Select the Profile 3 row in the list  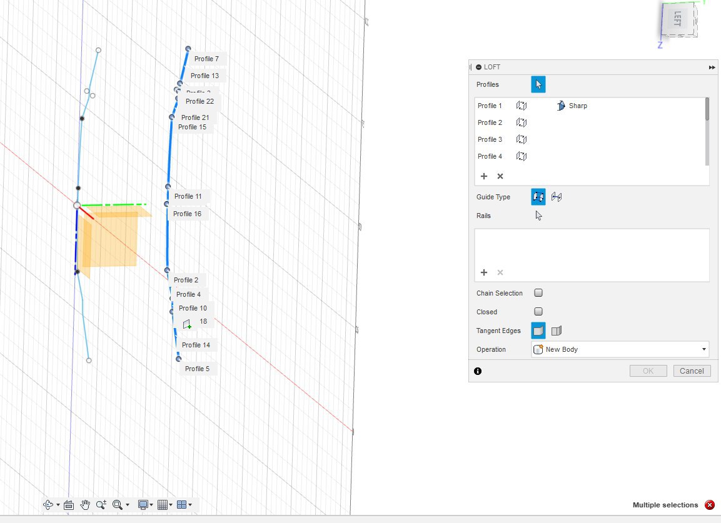[590, 139]
